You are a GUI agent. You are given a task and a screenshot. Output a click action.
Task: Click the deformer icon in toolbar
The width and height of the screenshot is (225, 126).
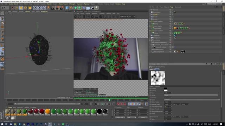click(x=84, y=8)
